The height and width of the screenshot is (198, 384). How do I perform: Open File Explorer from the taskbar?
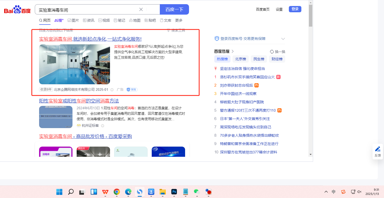coord(163,192)
